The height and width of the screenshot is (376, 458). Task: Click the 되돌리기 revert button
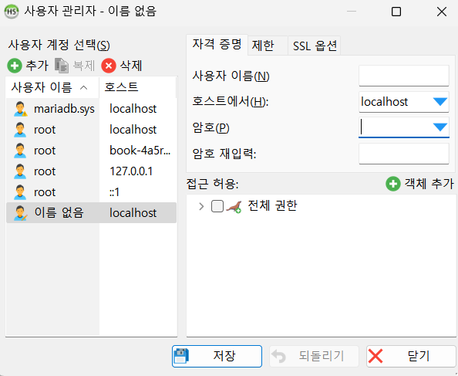(x=314, y=356)
